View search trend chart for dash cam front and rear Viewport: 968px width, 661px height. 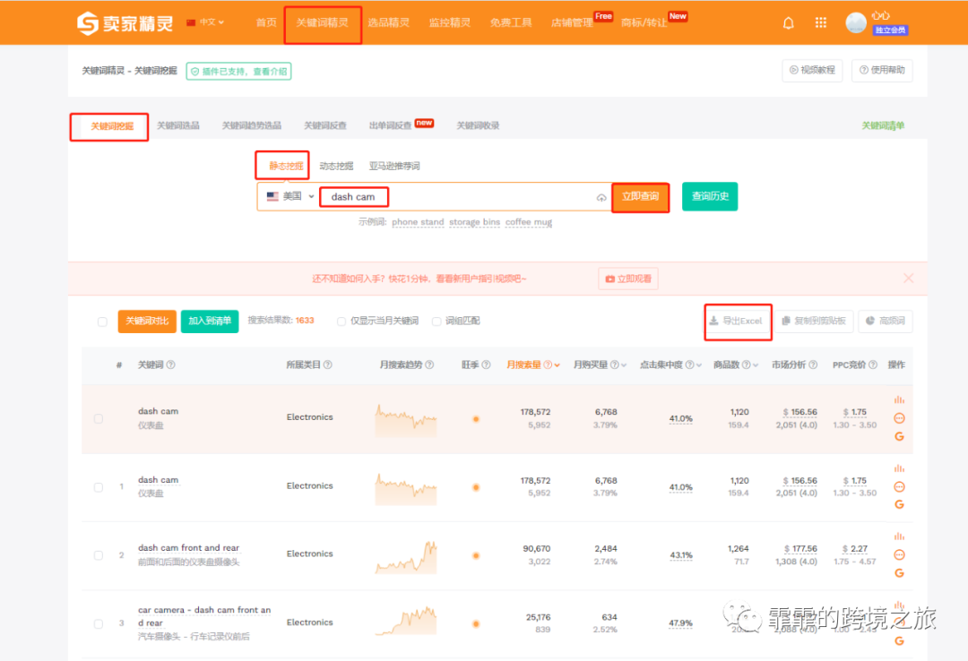tap(406, 557)
